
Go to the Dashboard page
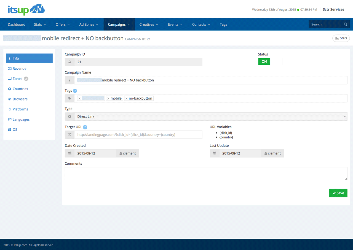pyautogui.click(x=17, y=25)
